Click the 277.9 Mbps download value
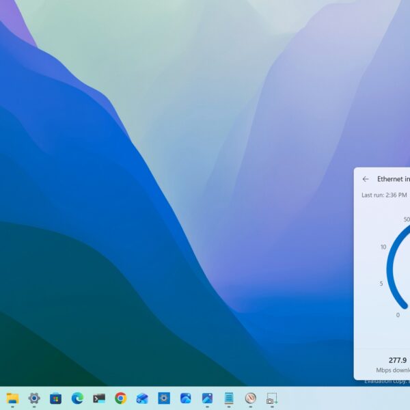410x410 pixels. 398,360
